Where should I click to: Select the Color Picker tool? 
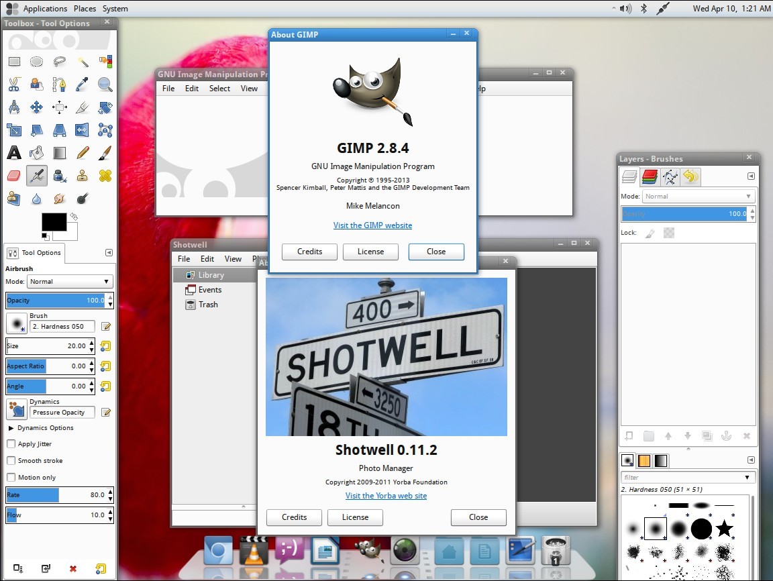click(x=83, y=85)
